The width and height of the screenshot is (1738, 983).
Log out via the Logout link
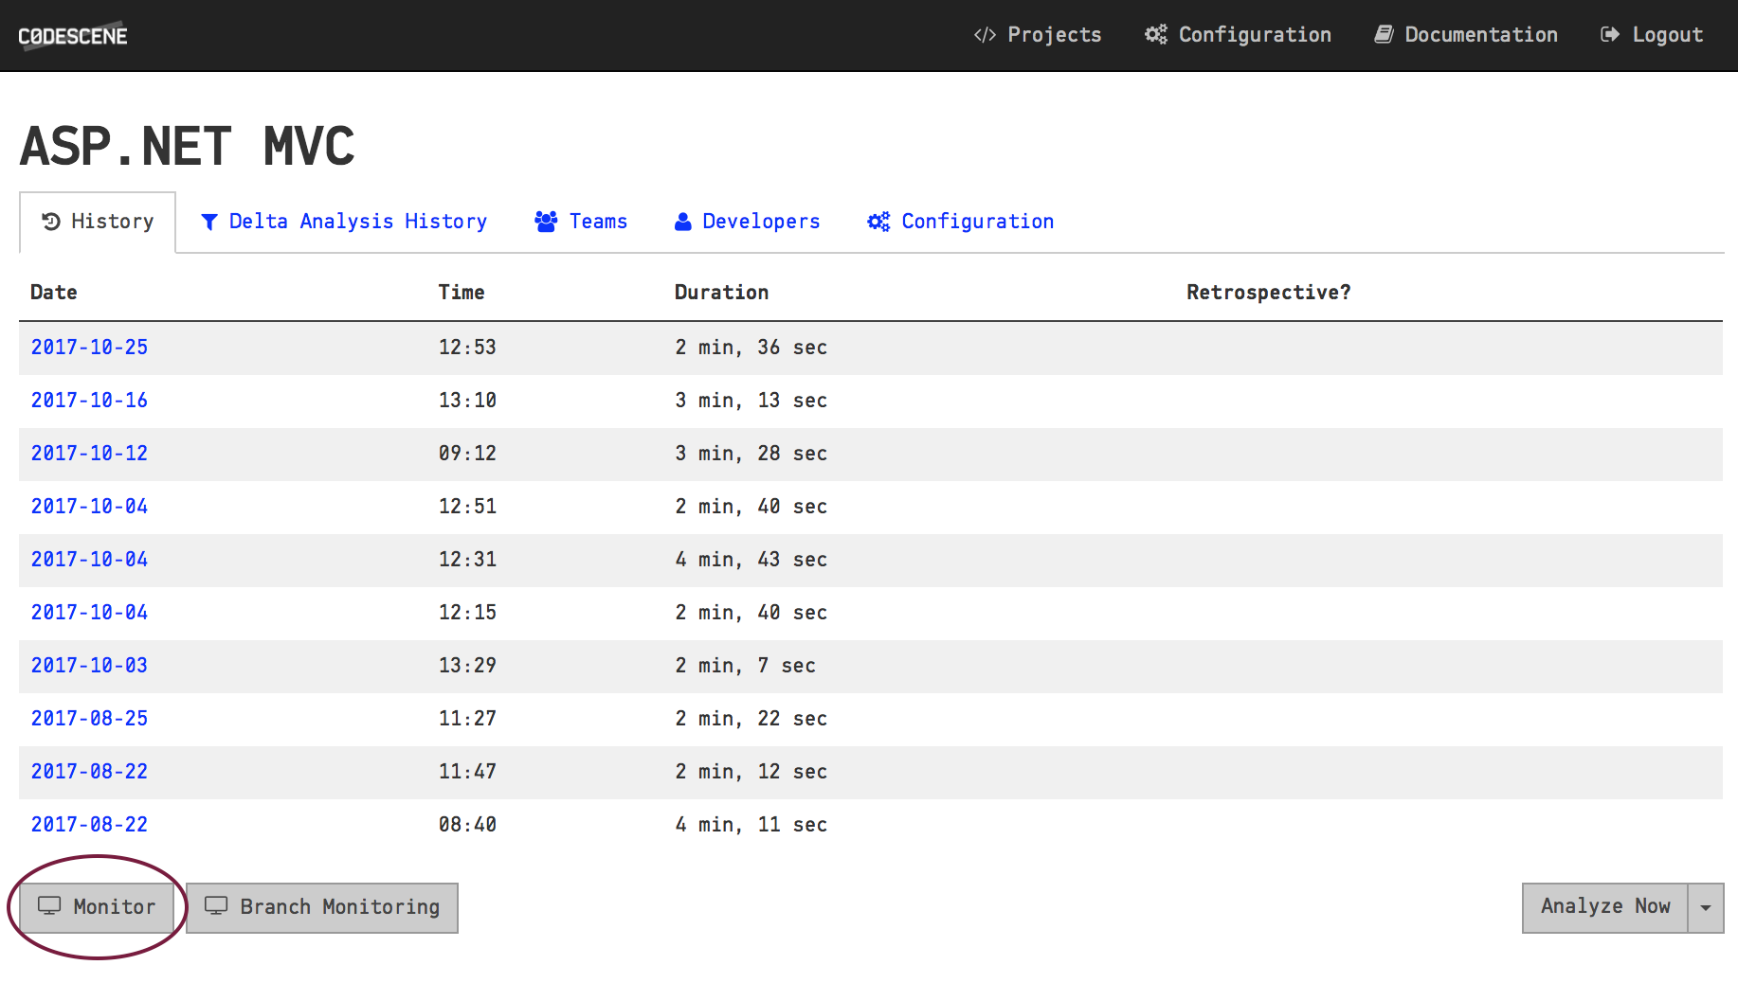(x=1652, y=35)
